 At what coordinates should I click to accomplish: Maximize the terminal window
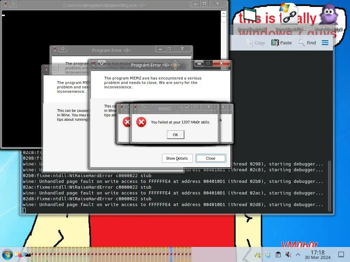point(310,28)
